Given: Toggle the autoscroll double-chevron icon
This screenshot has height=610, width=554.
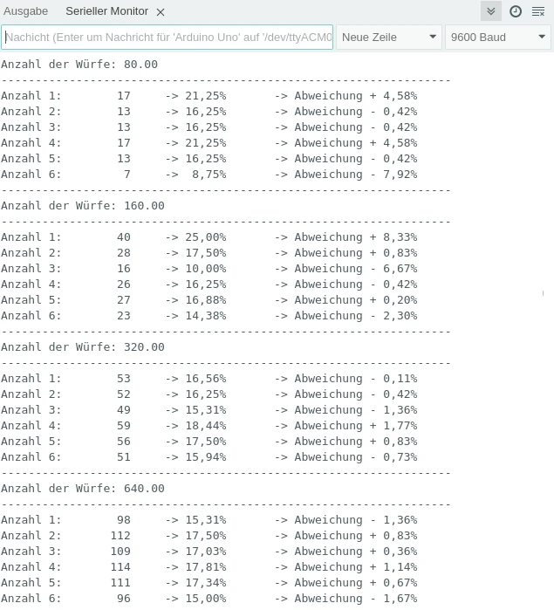Looking at the screenshot, I should [x=491, y=11].
